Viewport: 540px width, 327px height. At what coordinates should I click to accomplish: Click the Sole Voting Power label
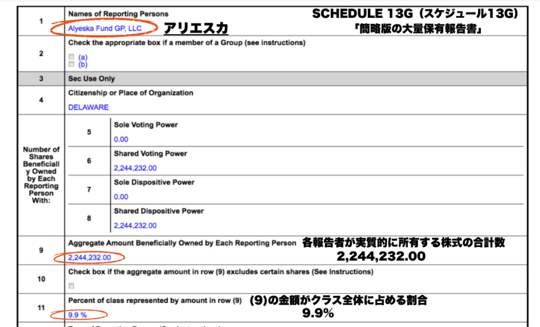pyautogui.click(x=146, y=125)
